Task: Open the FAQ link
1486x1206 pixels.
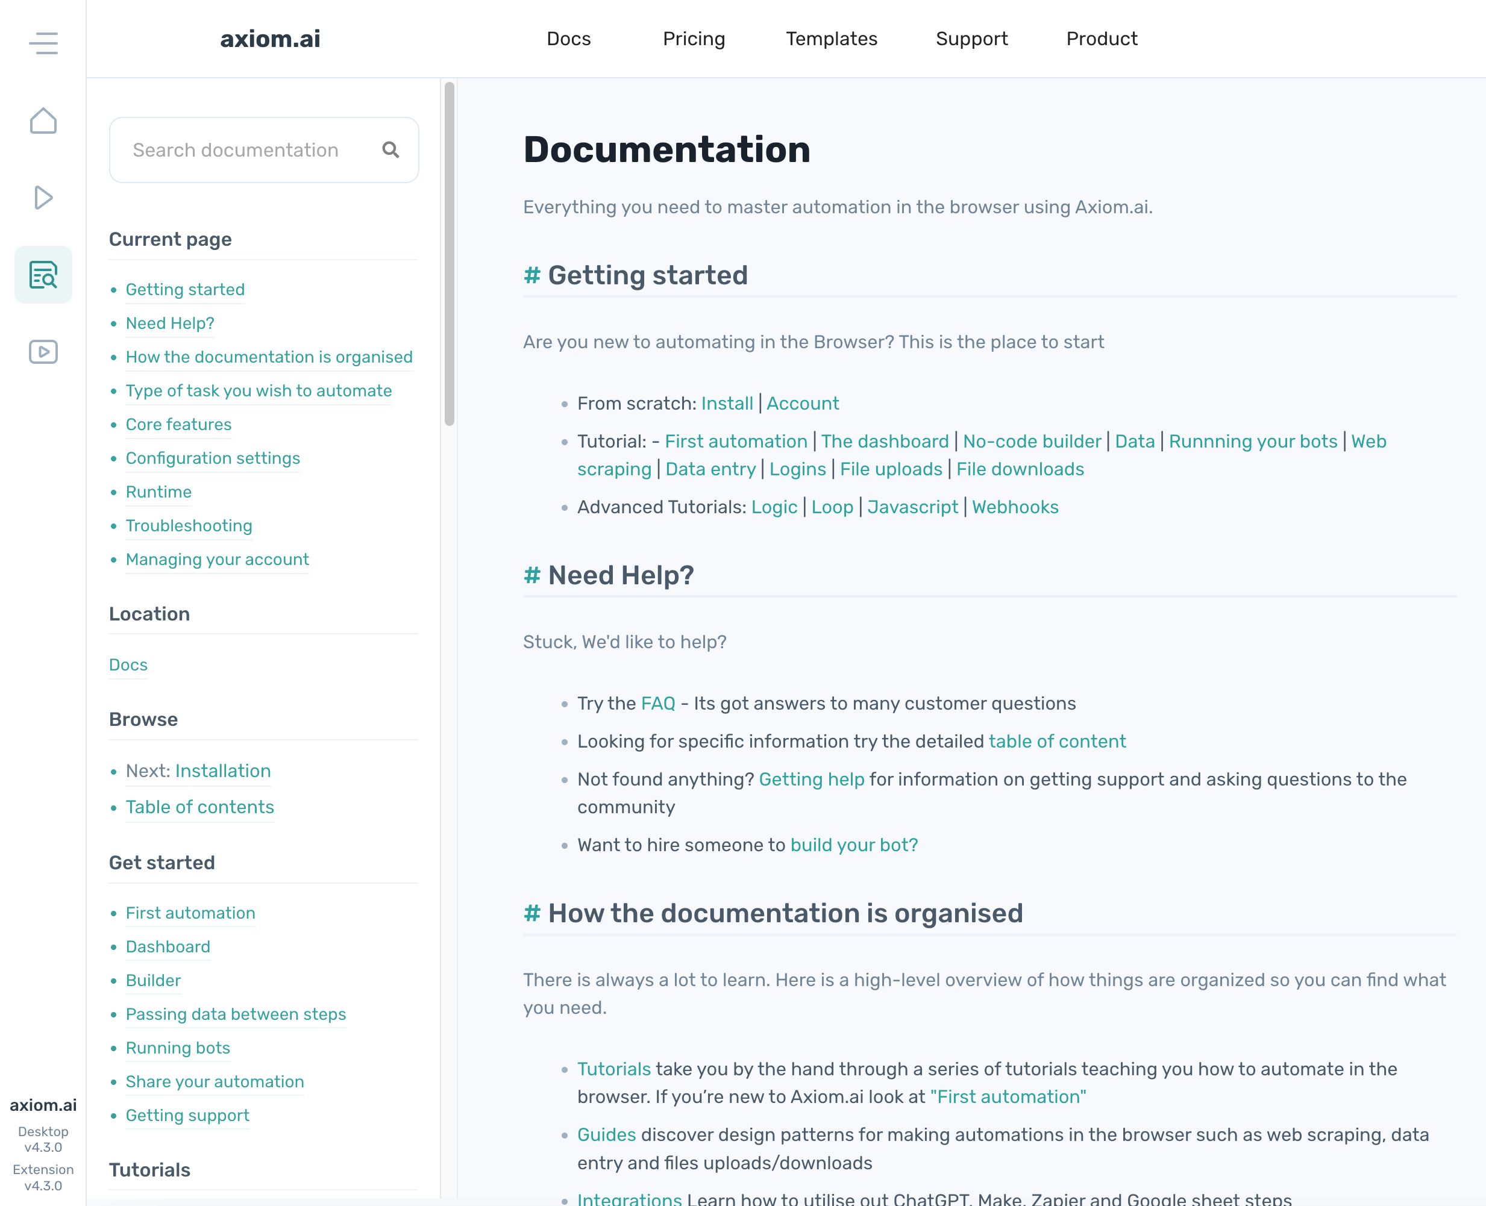Action: [x=658, y=704]
